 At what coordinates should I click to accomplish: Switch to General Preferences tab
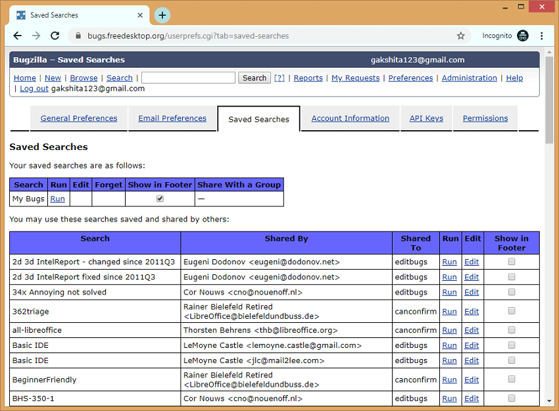click(79, 118)
